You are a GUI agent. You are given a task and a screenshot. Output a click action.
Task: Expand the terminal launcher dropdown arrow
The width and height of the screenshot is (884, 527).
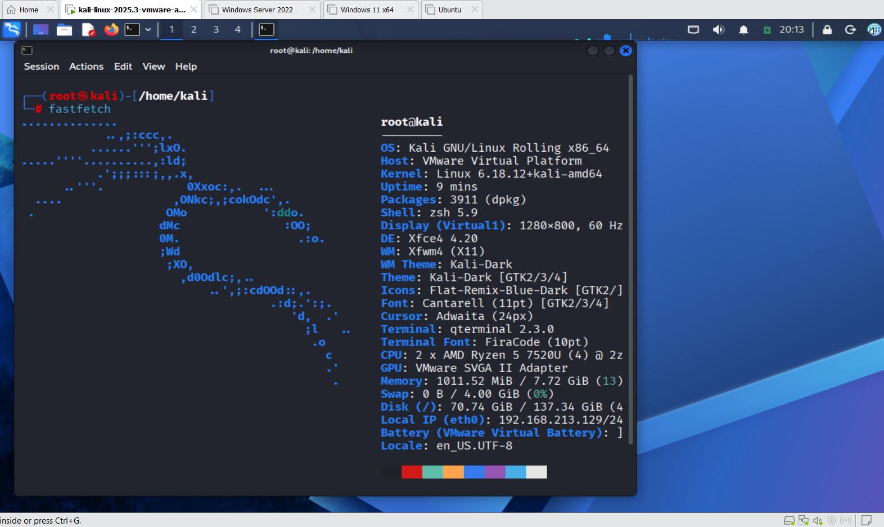pyautogui.click(x=148, y=29)
